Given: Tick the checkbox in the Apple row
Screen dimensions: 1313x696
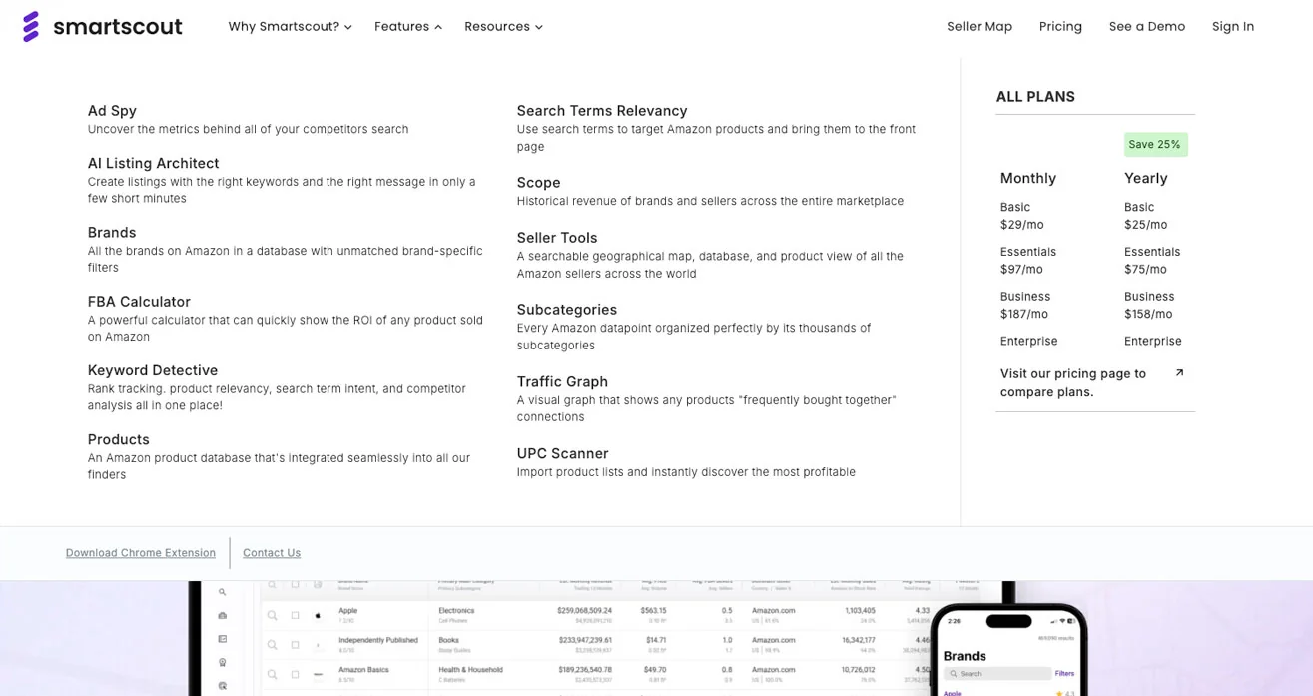Looking at the screenshot, I should click(x=296, y=616).
